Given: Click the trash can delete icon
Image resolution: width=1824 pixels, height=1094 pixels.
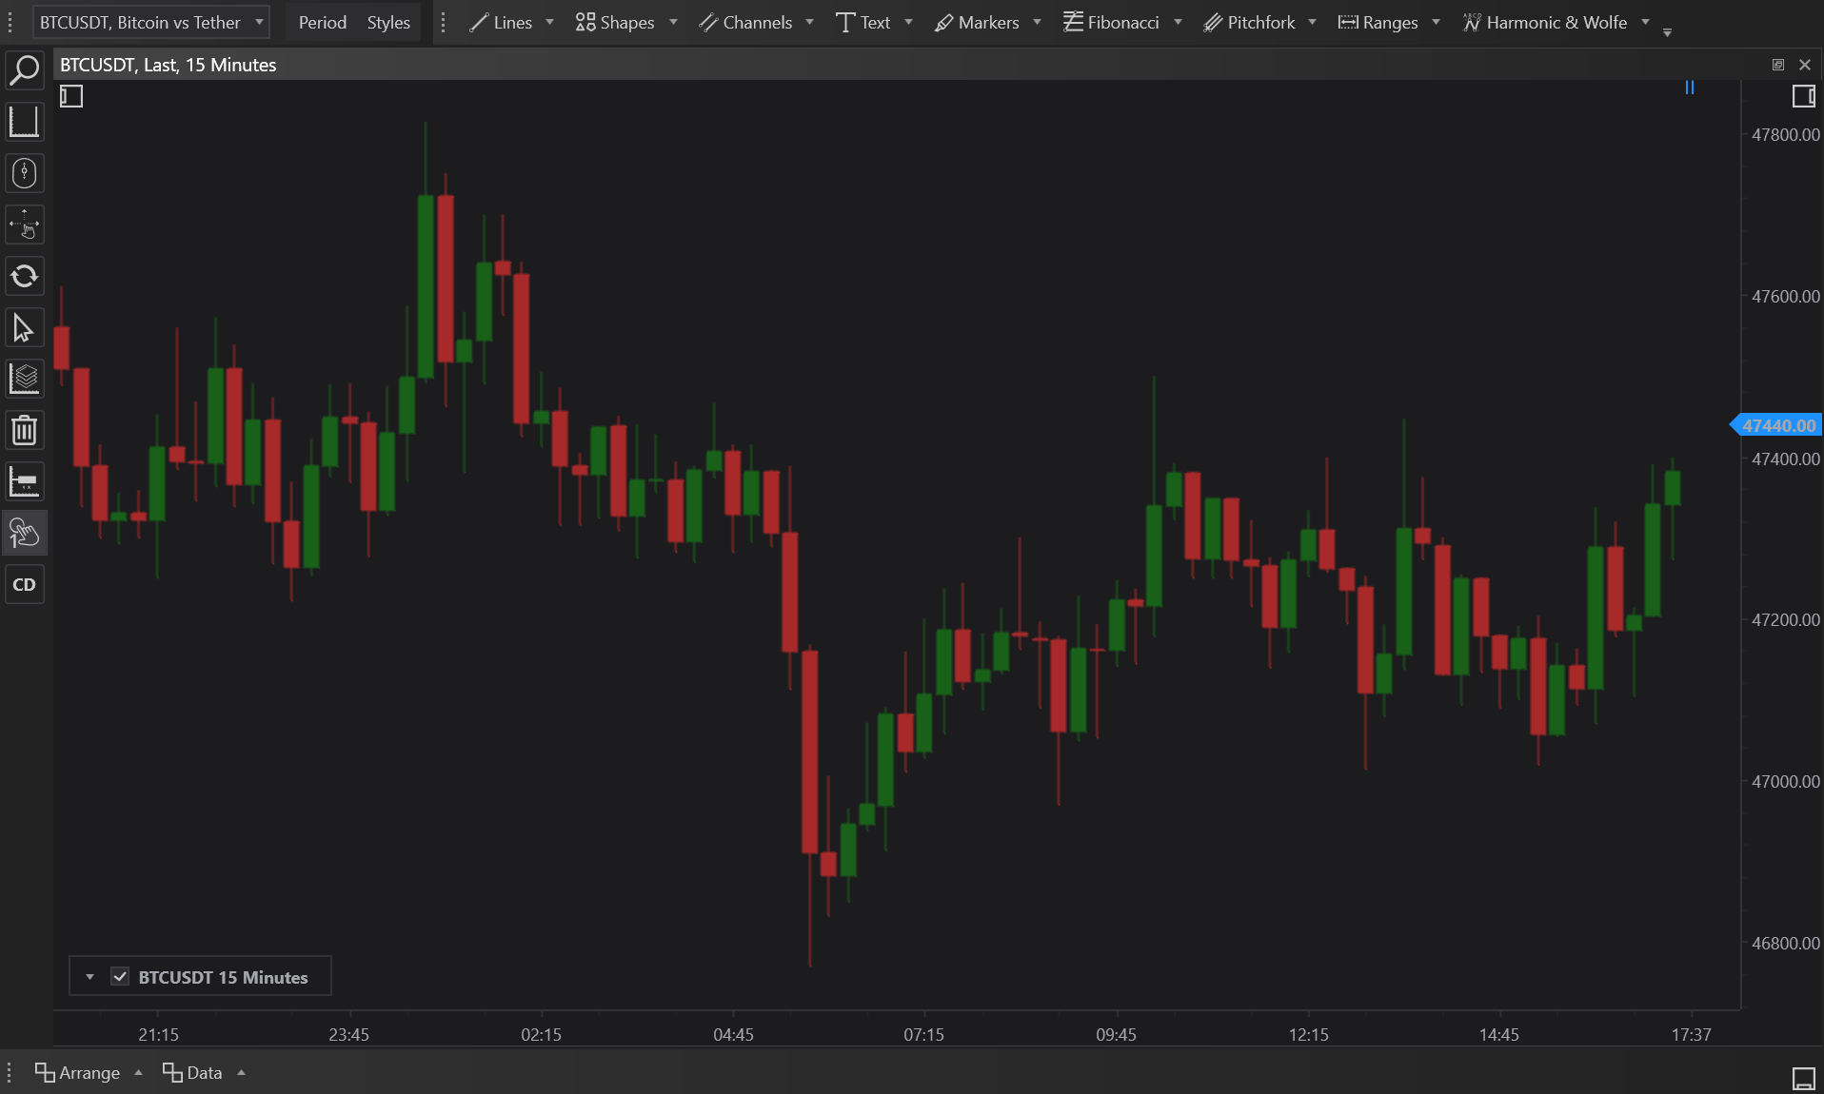Looking at the screenshot, I should (25, 431).
